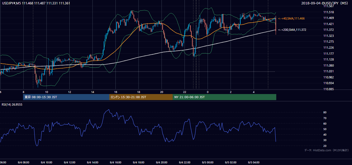
Task: Select the NY 21:00-06:00 JST session bar
Action: (224, 97)
